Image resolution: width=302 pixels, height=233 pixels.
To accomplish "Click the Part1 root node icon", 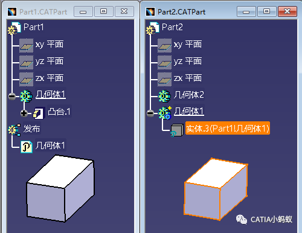I will click(x=14, y=28).
